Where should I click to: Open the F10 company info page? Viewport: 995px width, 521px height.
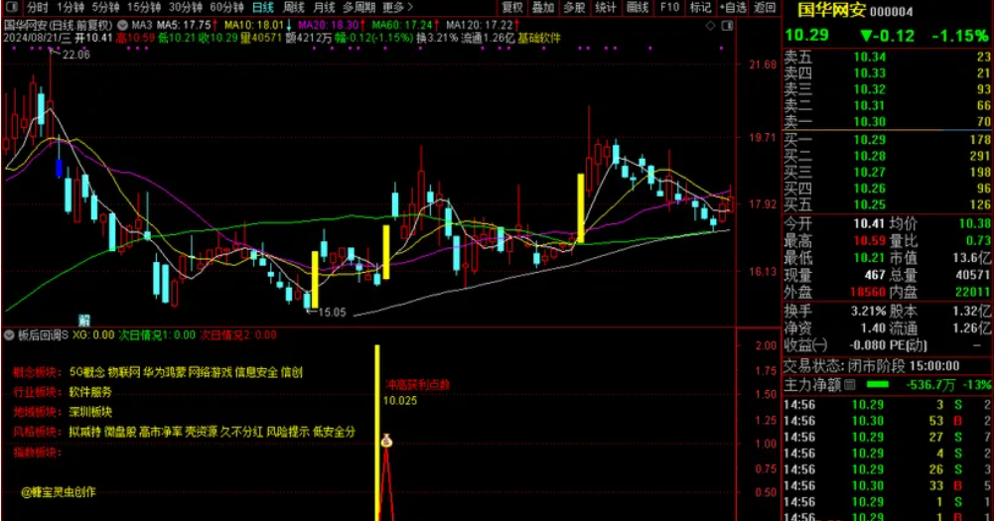(670, 7)
